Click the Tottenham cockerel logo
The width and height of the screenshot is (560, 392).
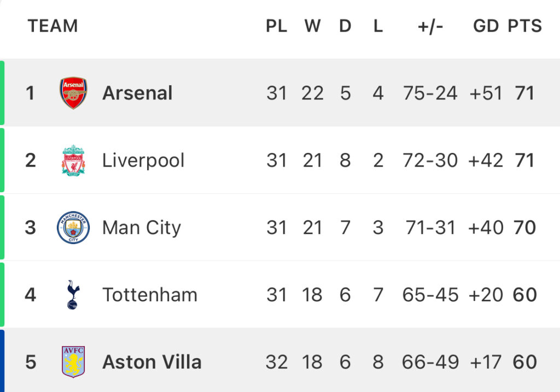click(x=73, y=295)
